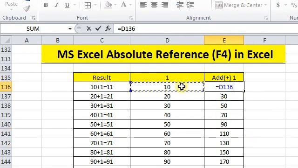Click the Font Color letter A
Screen dimensions: 298x168
pos(124,5)
